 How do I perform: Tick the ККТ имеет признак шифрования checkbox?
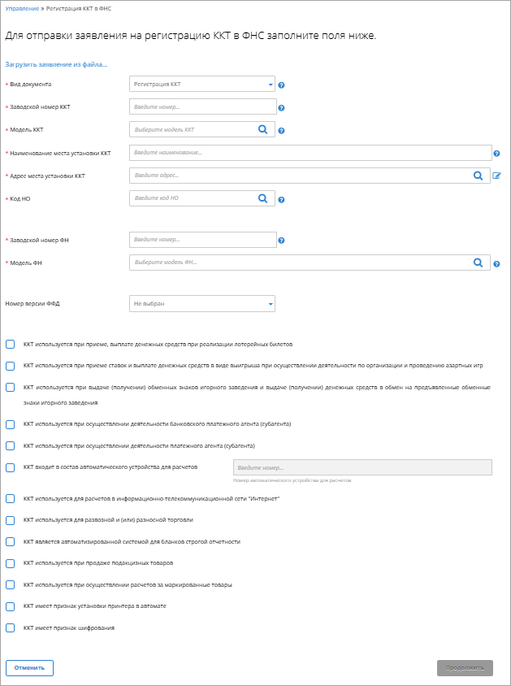(x=10, y=627)
